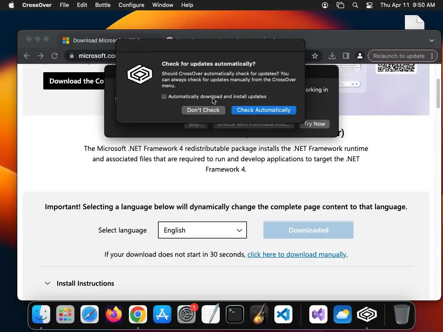Open Control Center in the menu bar

pos(369,5)
